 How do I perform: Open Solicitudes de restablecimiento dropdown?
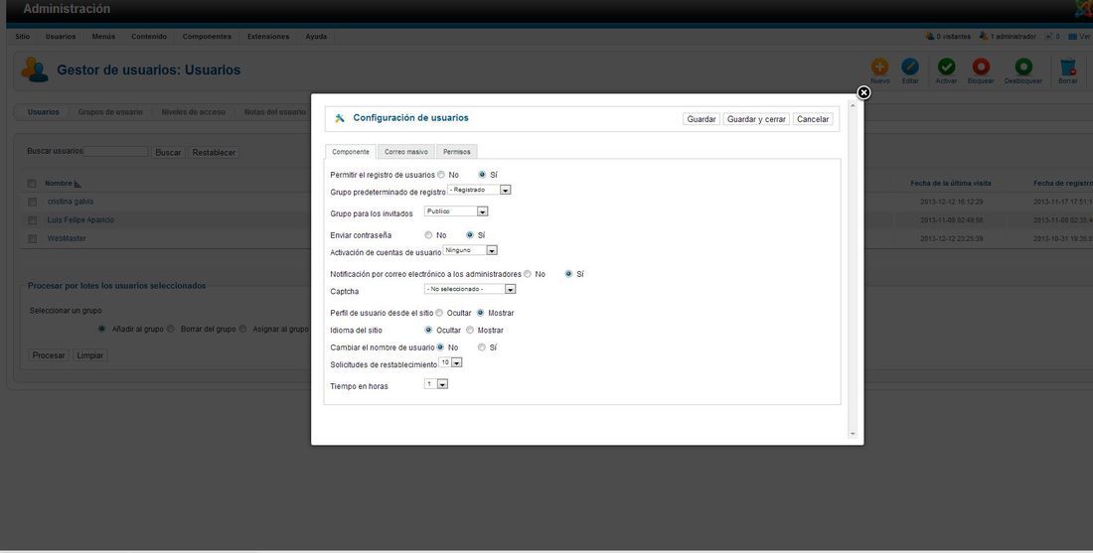tap(451, 362)
